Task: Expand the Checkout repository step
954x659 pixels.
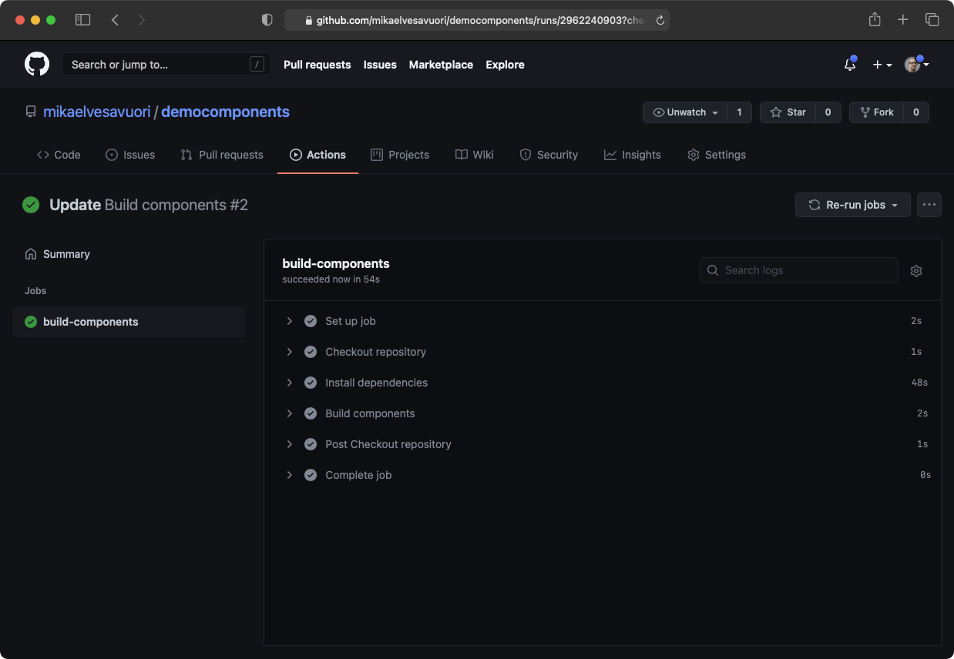Action: (290, 352)
